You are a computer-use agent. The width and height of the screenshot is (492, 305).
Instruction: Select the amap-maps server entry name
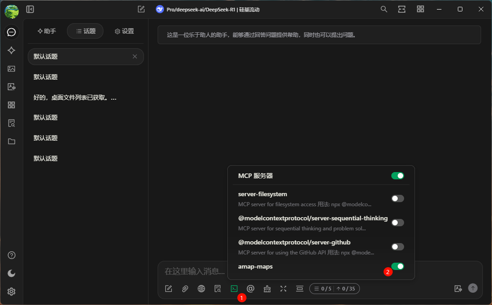(x=256, y=266)
